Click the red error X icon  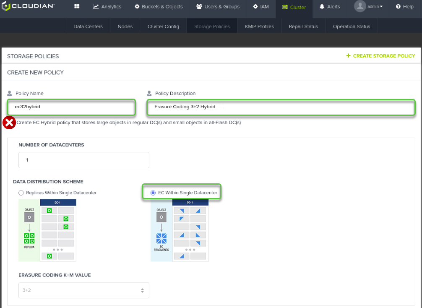click(9, 123)
